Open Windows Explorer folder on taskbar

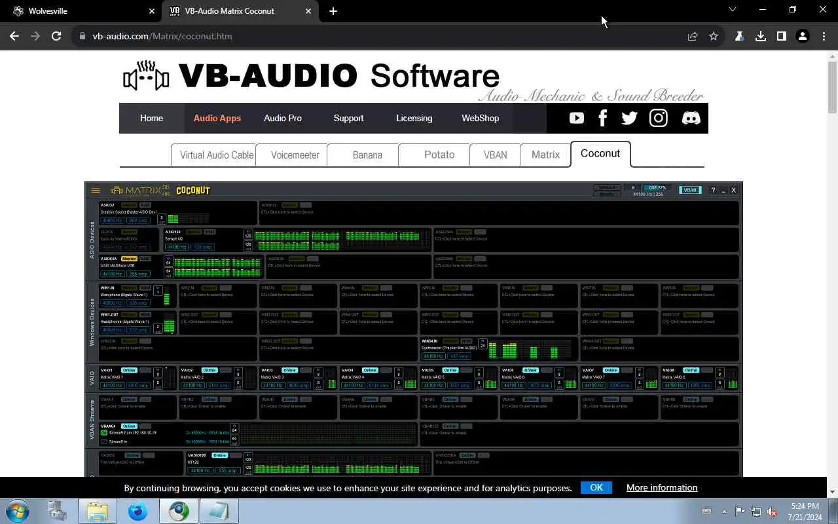point(98,511)
